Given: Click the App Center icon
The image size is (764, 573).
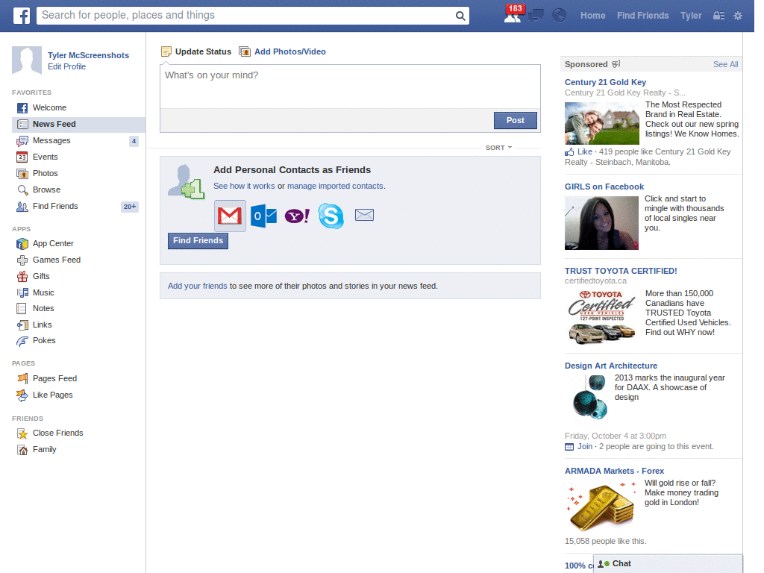Looking at the screenshot, I should coord(22,244).
